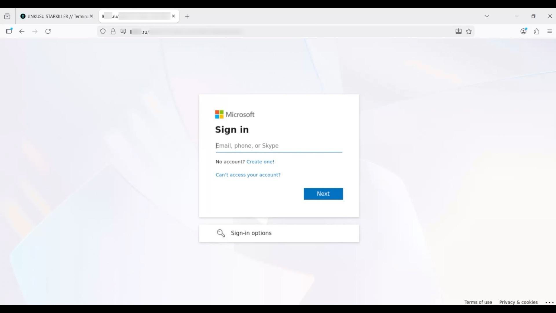Open tracking protection shield icon
Screen dimensions: 556x313
pos(103,32)
